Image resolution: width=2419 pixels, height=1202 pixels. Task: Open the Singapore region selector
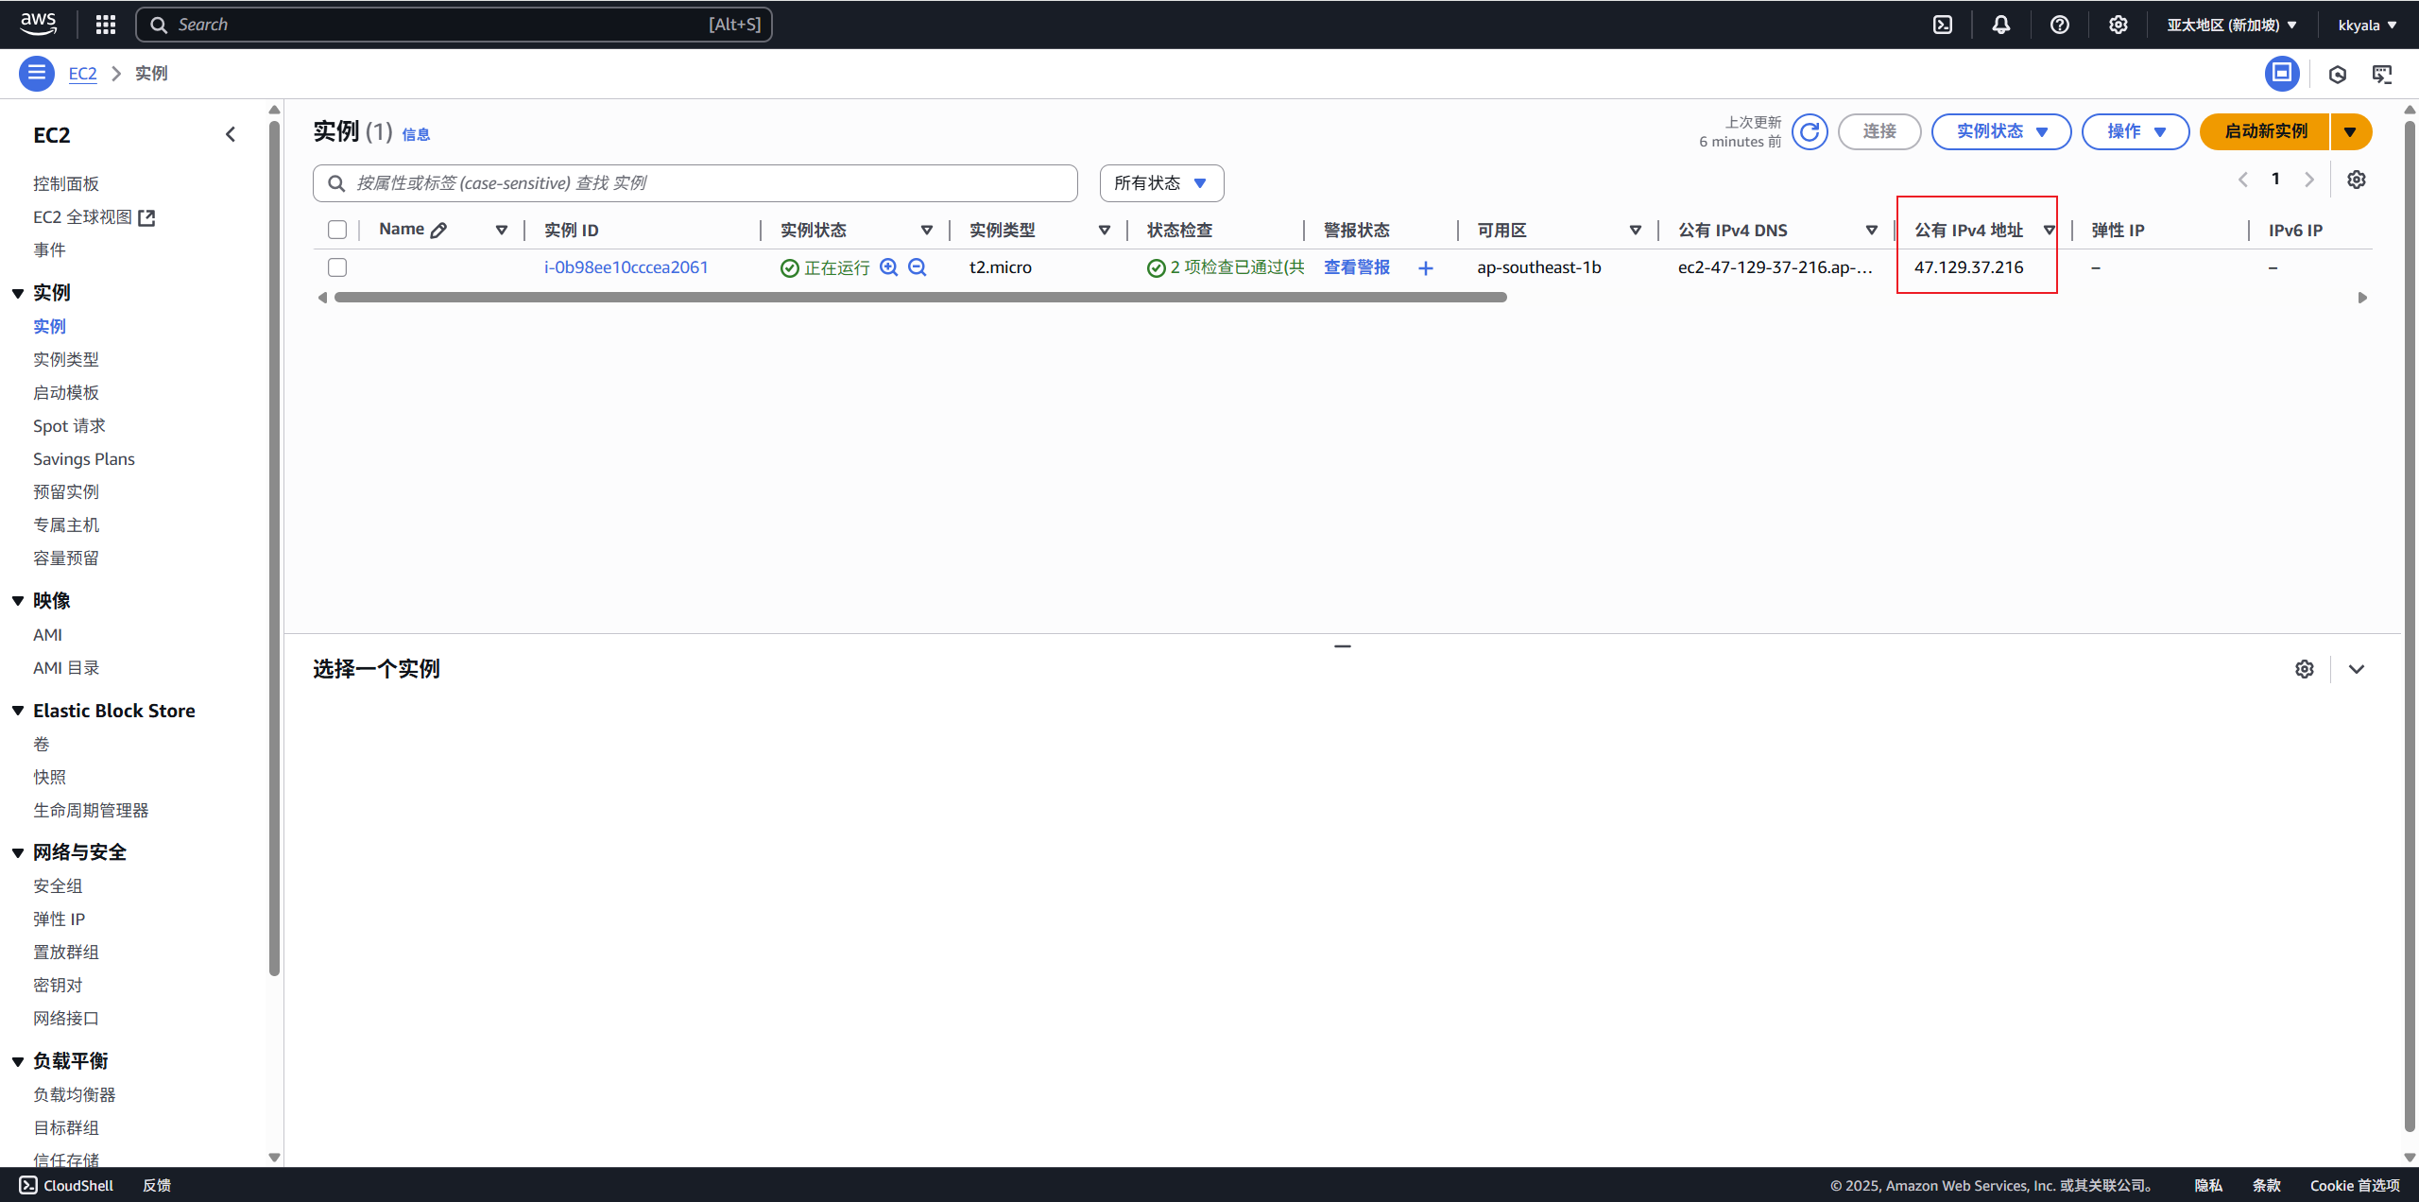tap(2232, 25)
